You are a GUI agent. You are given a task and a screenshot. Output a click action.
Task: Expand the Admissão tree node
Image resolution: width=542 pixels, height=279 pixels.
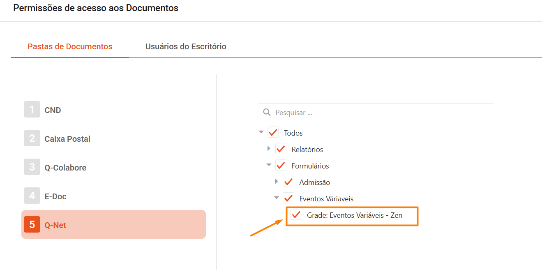pos(277,182)
